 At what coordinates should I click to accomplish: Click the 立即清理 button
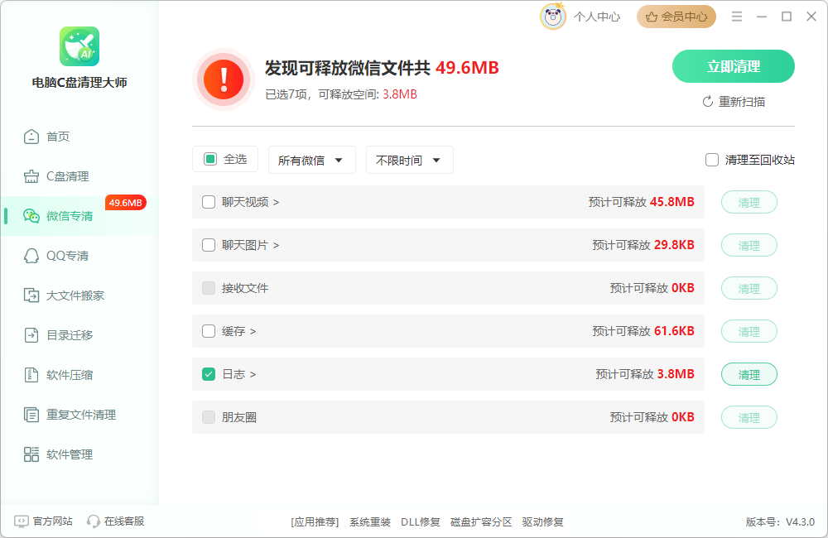pos(734,66)
